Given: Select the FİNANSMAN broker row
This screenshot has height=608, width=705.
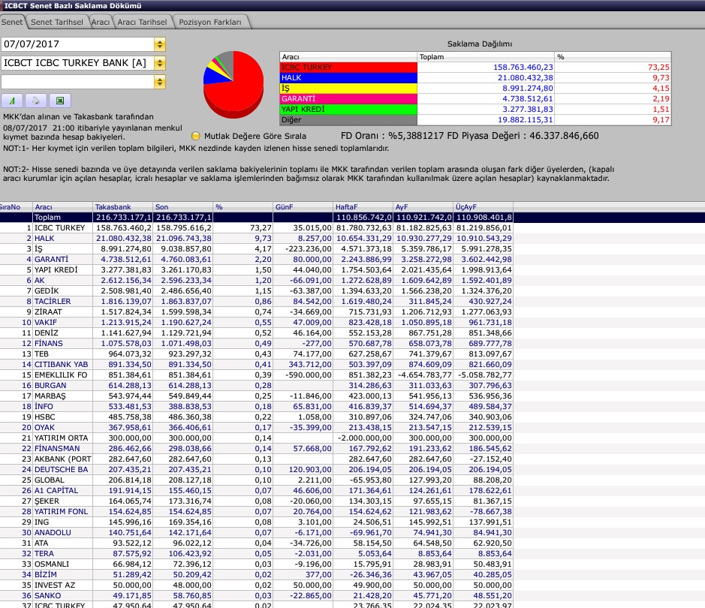Looking at the screenshot, I should [x=256, y=448].
